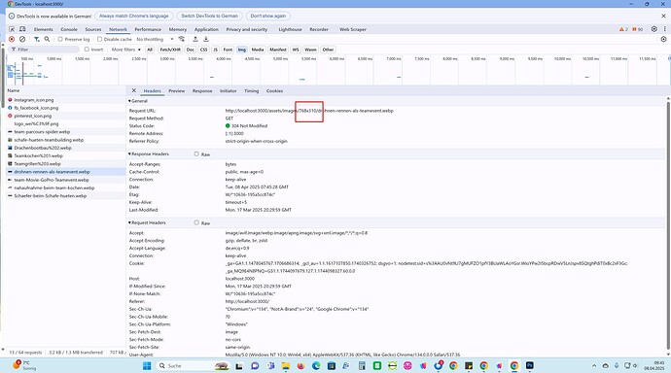Toggle the Img resource type filter
This screenshot has height=373, width=671.
242,50
